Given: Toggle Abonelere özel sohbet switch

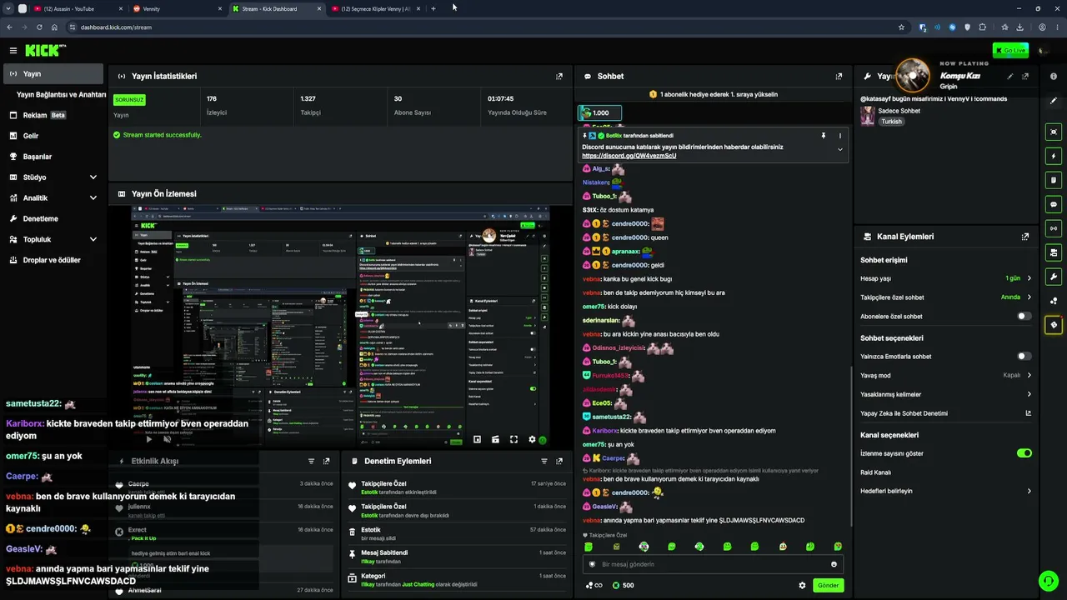Looking at the screenshot, I should click(1024, 317).
